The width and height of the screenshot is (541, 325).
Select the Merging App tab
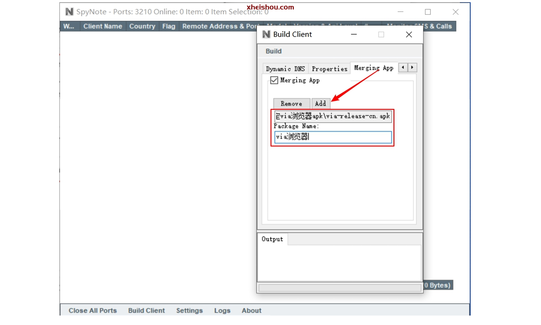coord(374,68)
